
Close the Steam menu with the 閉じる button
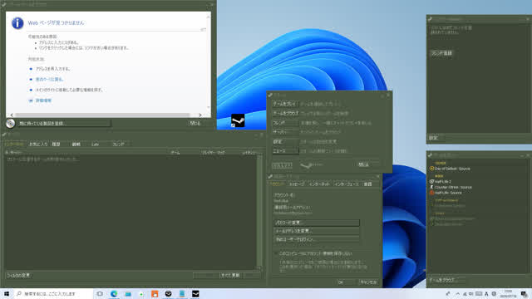367,164
